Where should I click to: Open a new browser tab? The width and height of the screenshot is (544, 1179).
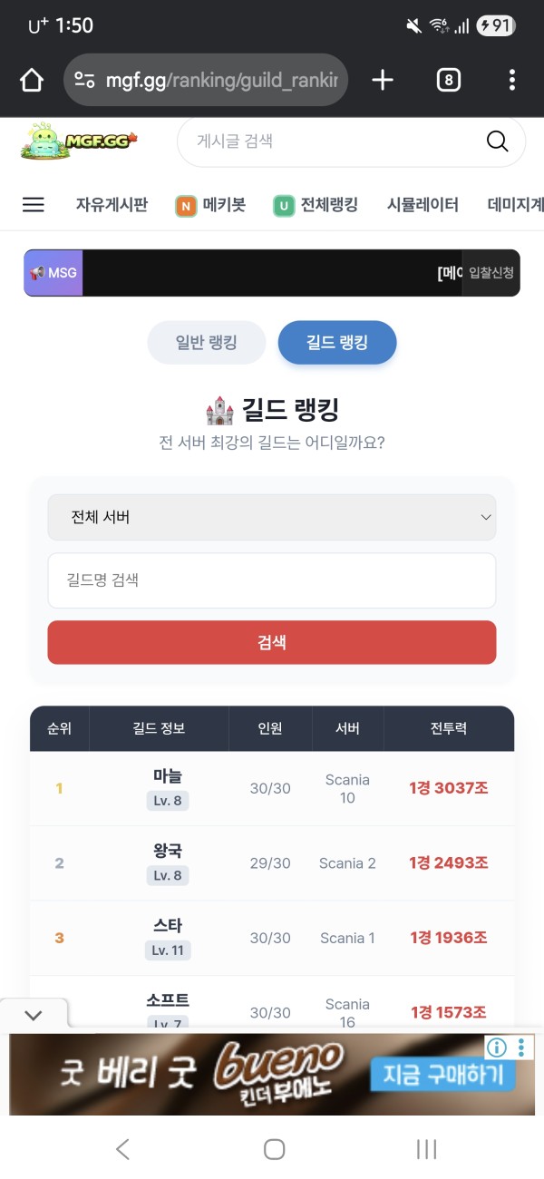click(383, 81)
